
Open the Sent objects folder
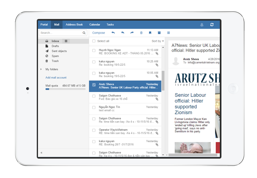[59, 51]
